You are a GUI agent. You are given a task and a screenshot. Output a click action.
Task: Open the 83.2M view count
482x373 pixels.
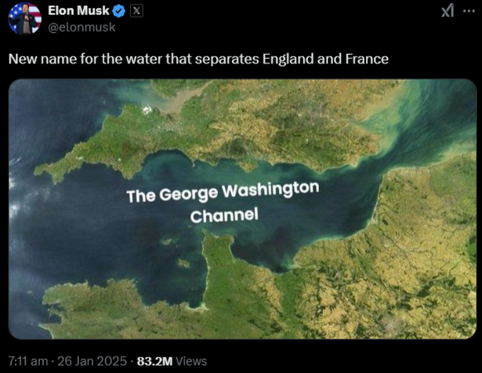(154, 361)
